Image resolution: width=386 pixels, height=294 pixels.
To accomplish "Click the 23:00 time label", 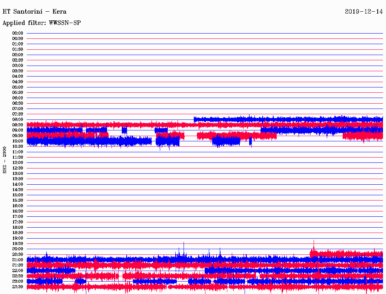I will click(x=18, y=281).
